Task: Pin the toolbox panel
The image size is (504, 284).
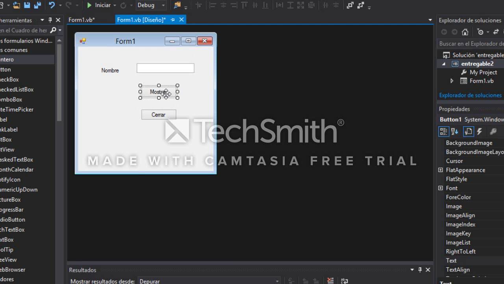Action: click(50, 20)
